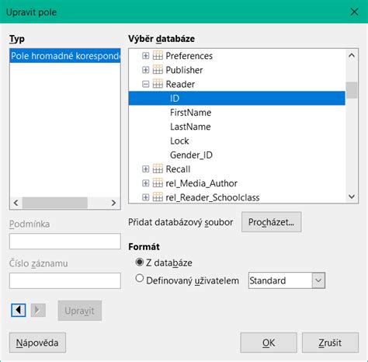This screenshot has height=362, width=368.
Task: Expand the Recall table node
Action: [x=146, y=169]
